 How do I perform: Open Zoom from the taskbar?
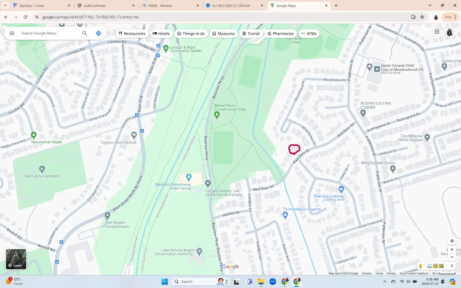(273, 282)
